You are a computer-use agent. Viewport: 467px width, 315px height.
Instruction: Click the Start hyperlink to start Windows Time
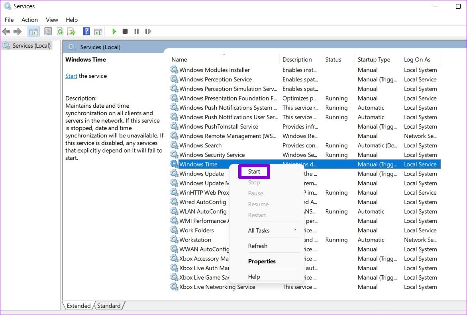[71, 76]
